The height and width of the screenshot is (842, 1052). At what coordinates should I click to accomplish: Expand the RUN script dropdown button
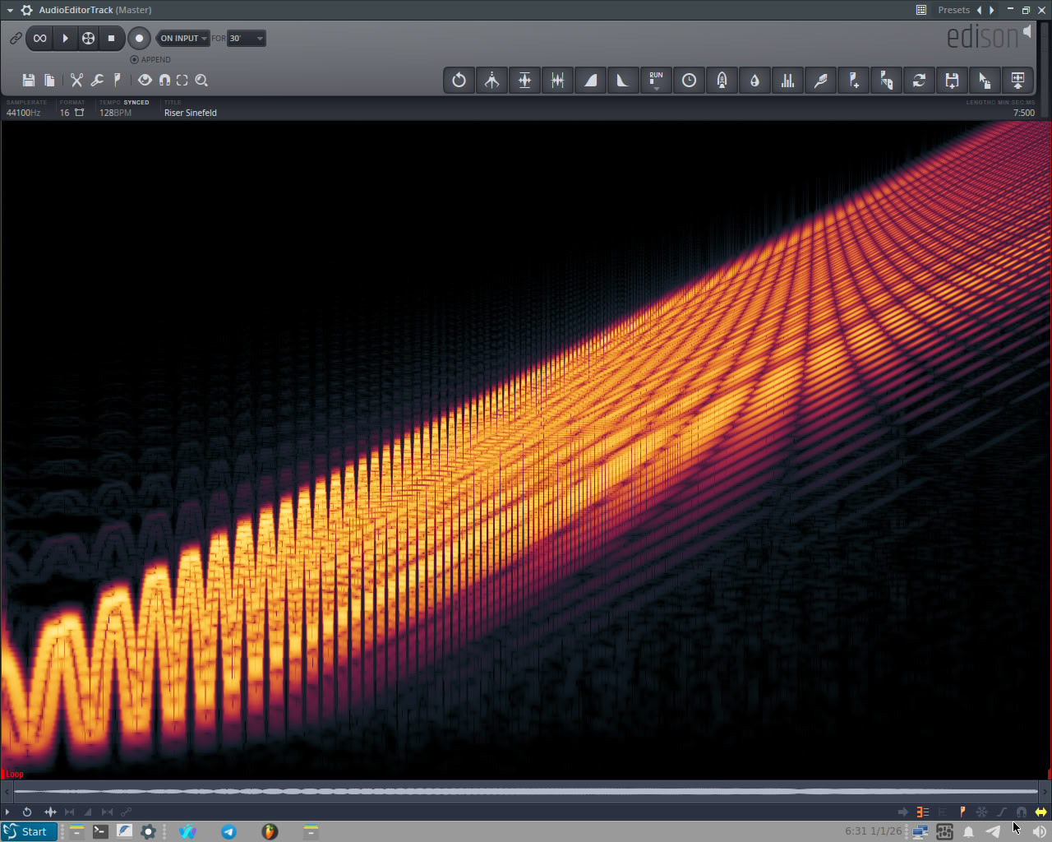pos(656,81)
